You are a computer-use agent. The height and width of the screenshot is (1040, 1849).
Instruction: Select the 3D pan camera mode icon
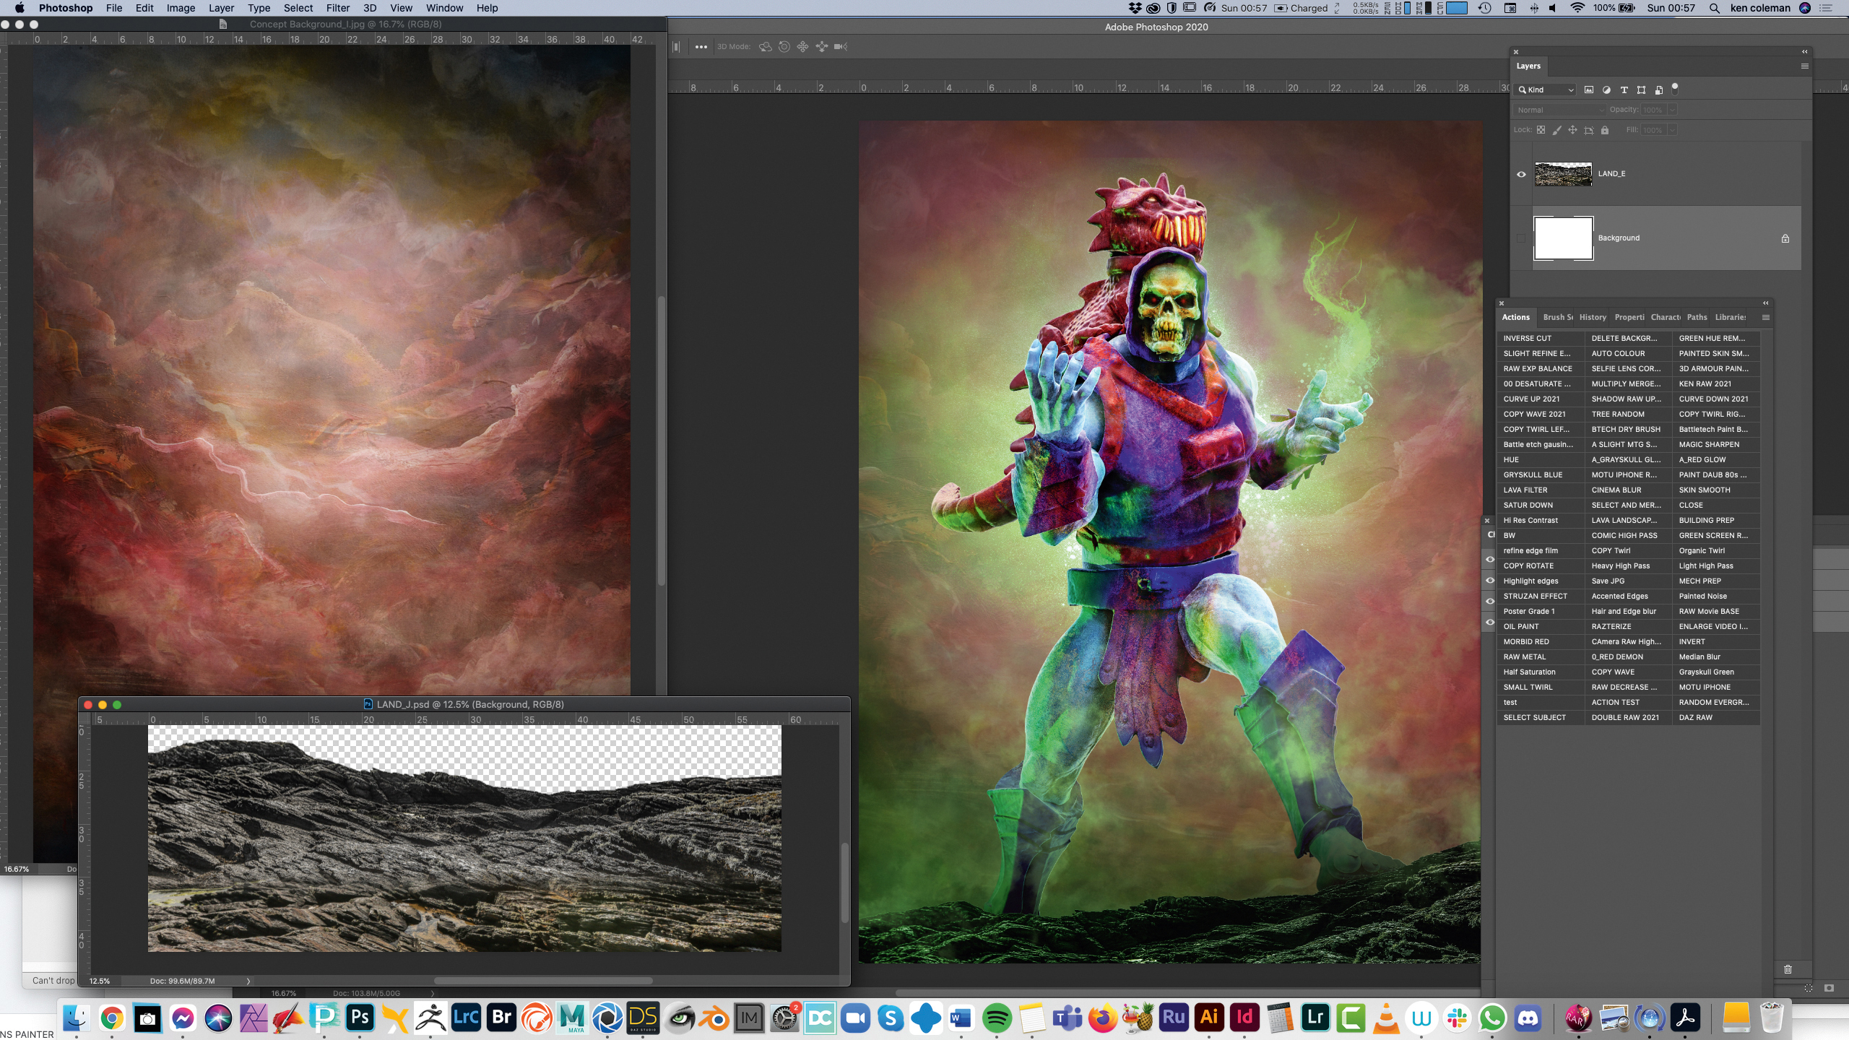tap(802, 47)
